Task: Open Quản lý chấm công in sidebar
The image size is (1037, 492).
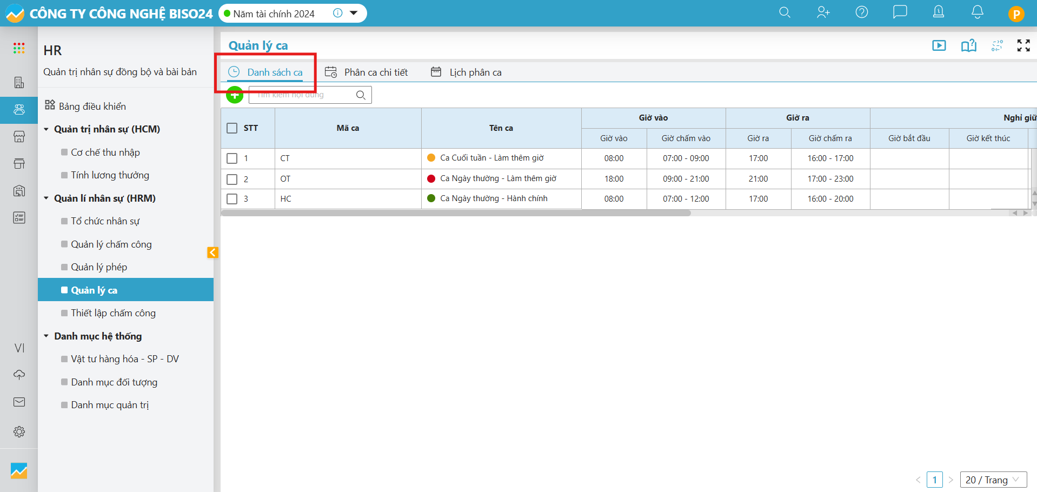Action: tap(111, 244)
